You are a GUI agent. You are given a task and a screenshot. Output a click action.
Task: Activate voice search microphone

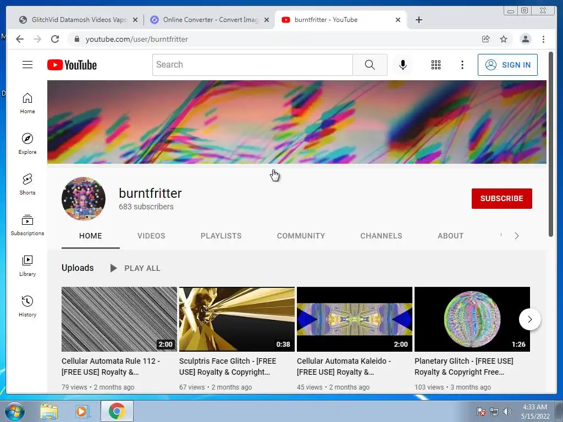pyautogui.click(x=403, y=65)
